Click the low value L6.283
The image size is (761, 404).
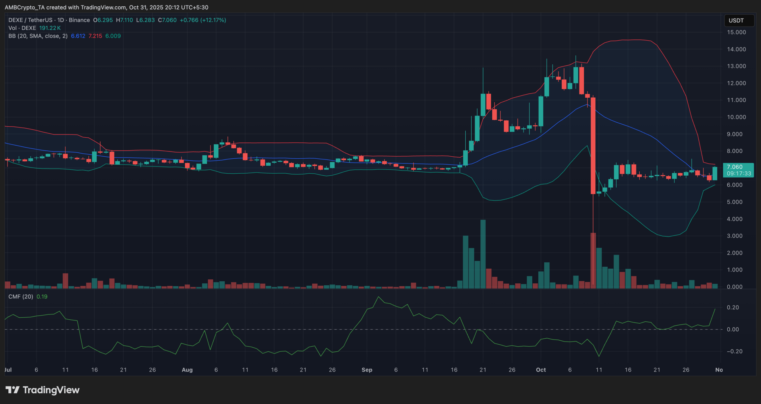tap(145, 20)
